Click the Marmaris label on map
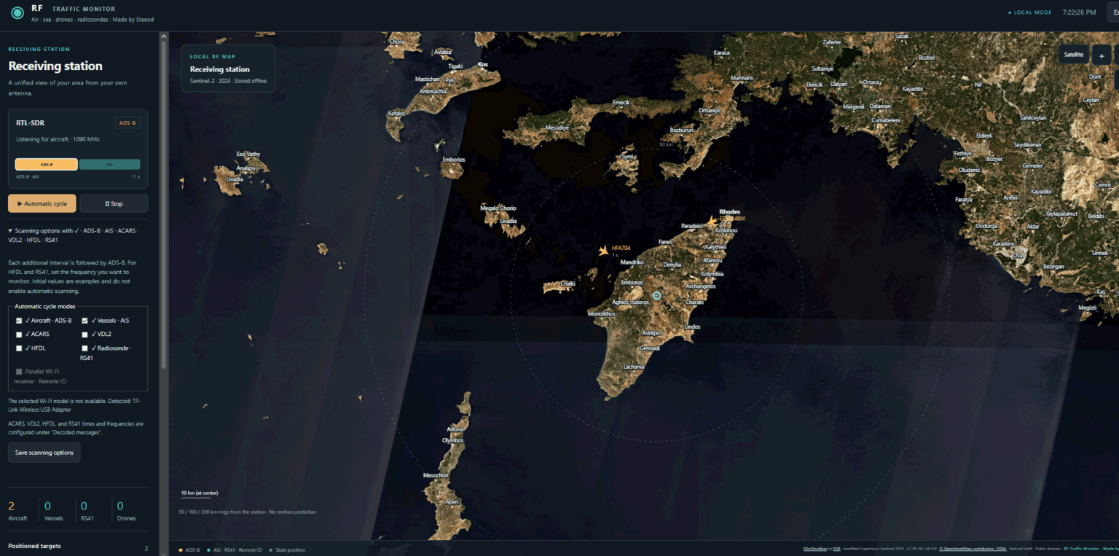The image size is (1119, 556). click(742, 78)
